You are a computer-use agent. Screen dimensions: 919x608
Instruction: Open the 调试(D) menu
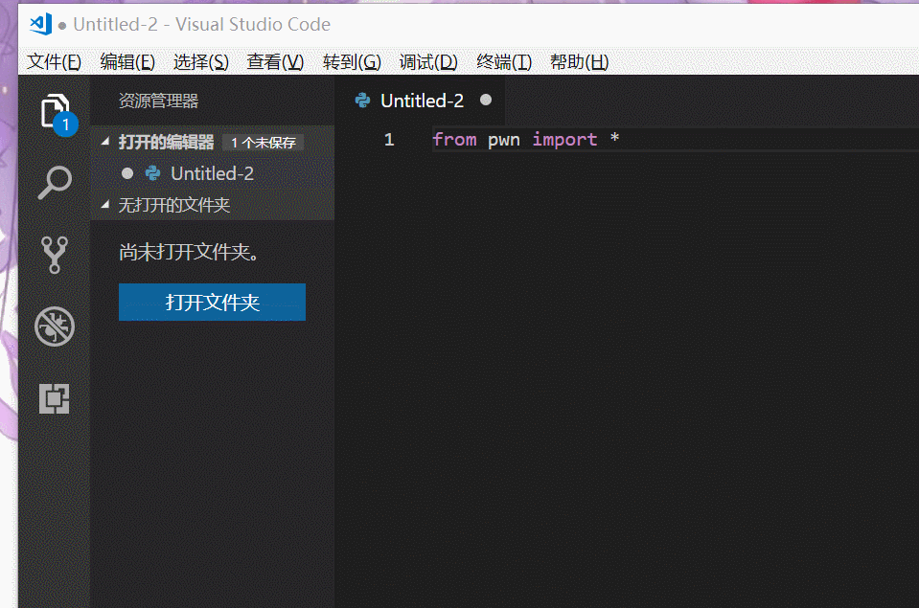[428, 62]
